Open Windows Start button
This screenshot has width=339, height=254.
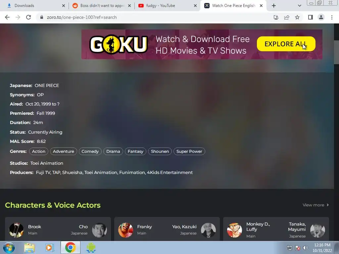click(x=9, y=247)
